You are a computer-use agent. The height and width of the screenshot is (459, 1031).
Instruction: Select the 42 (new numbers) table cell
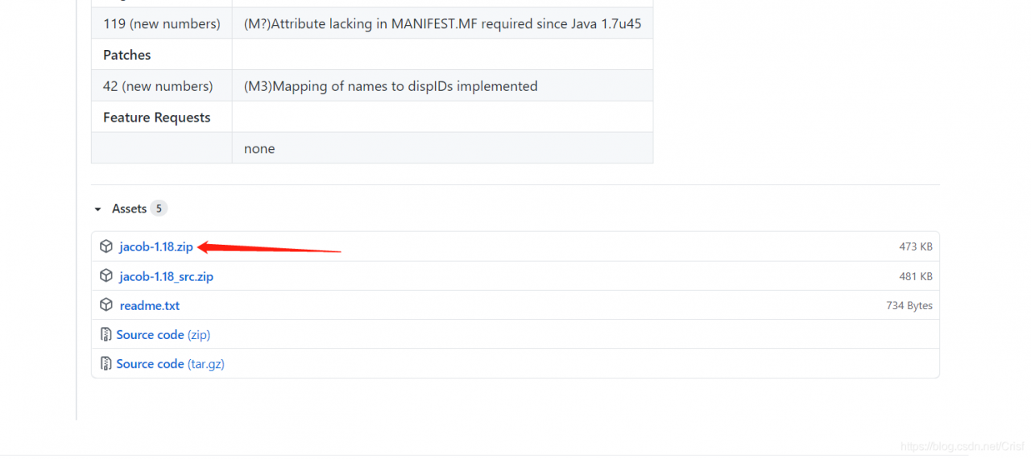coord(162,85)
